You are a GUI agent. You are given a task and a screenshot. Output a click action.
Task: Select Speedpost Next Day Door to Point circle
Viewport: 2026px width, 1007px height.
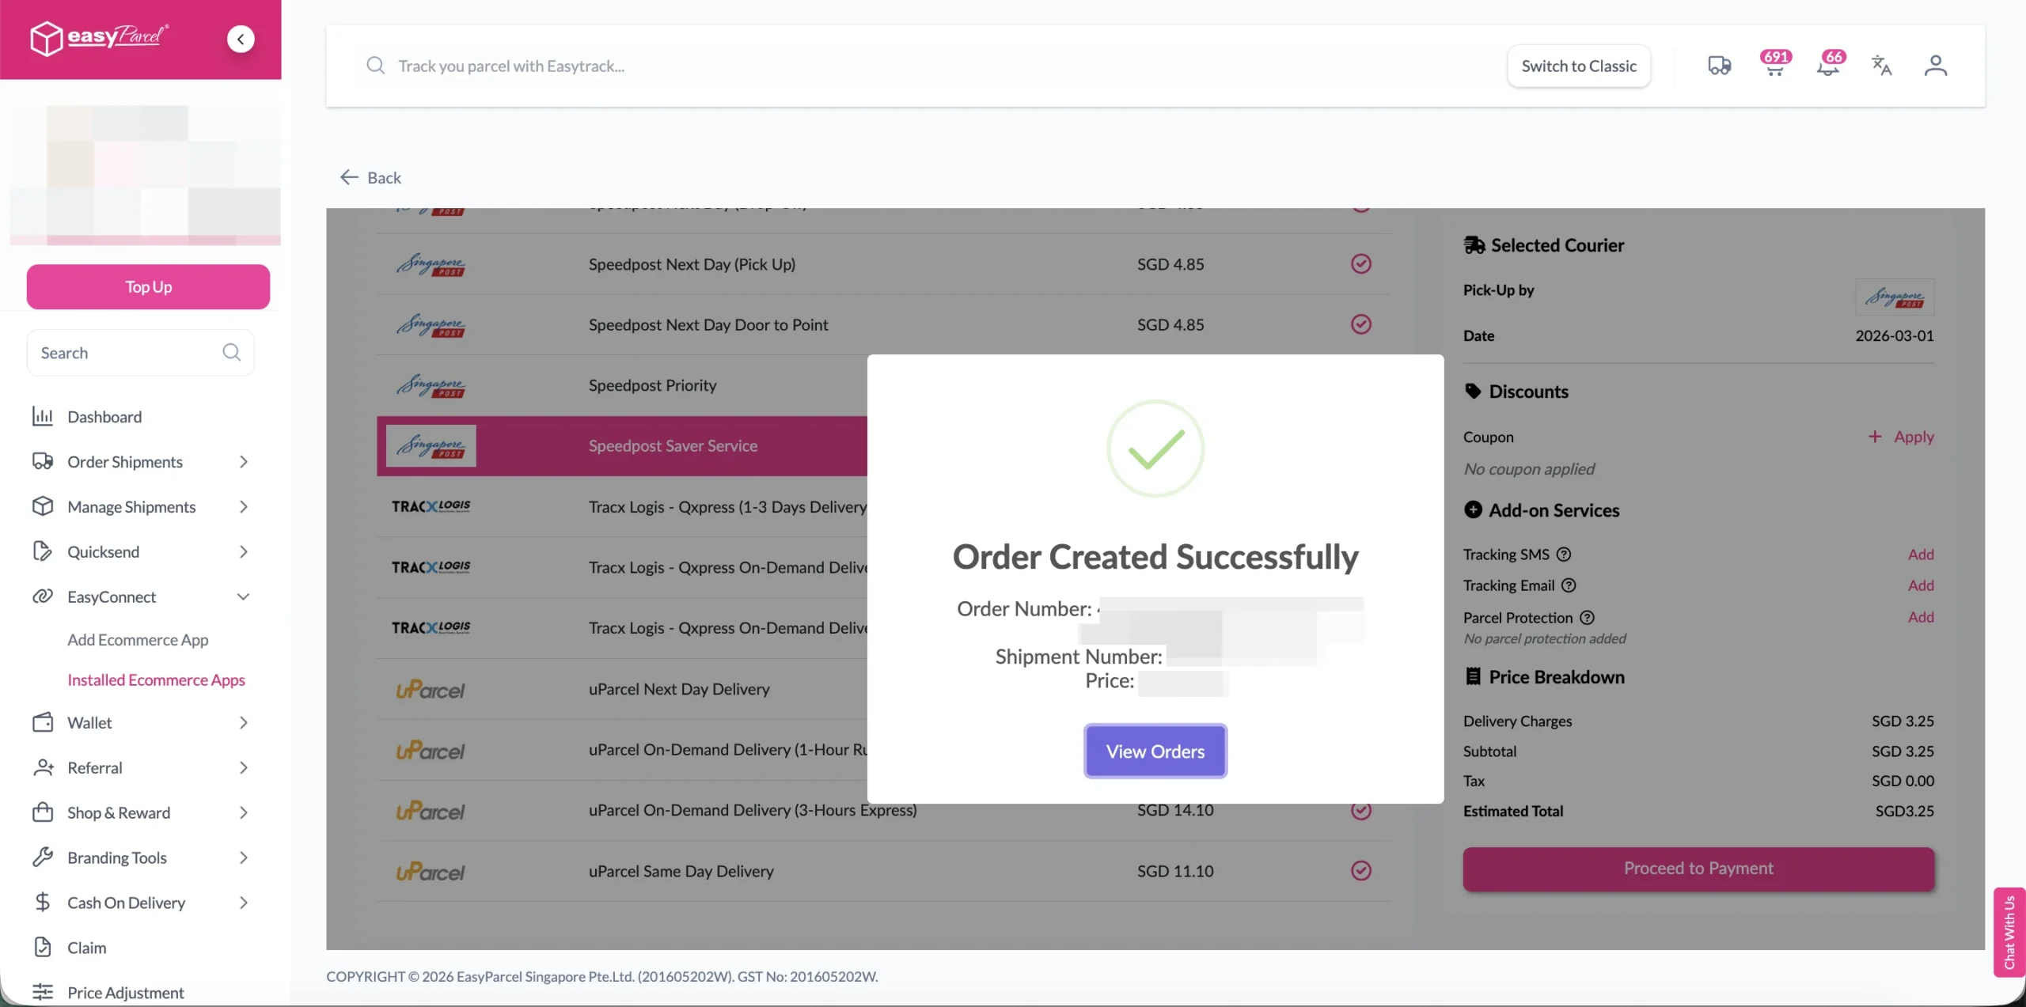tap(1360, 324)
